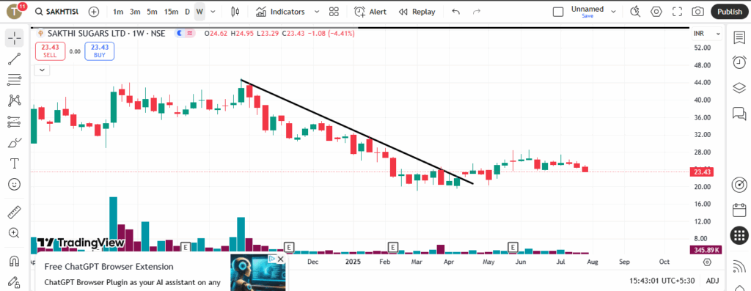Click the 345.89 K volume label
The image size is (751, 291).
tap(706, 250)
